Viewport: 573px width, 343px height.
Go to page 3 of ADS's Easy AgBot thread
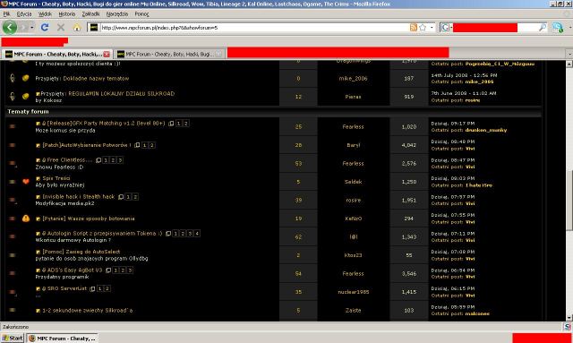click(130, 270)
